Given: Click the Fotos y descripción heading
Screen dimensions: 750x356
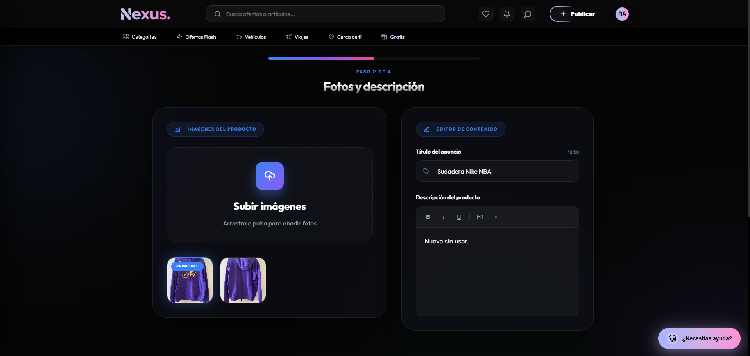Looking at the screenshot, I should [374, 87].
